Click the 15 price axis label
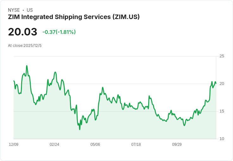 pyautogui.click(x=222, y=111)
